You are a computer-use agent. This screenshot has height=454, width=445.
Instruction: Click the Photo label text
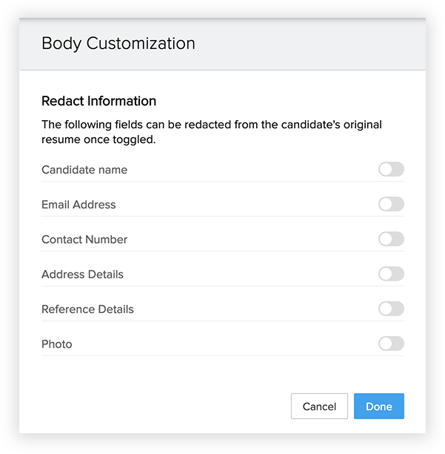(x=56, y=344)
